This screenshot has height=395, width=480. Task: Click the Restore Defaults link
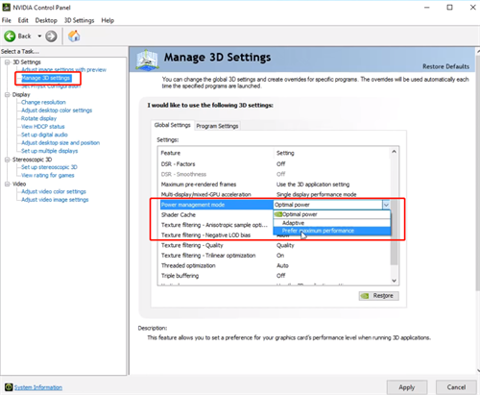click(x=445, y=66)
